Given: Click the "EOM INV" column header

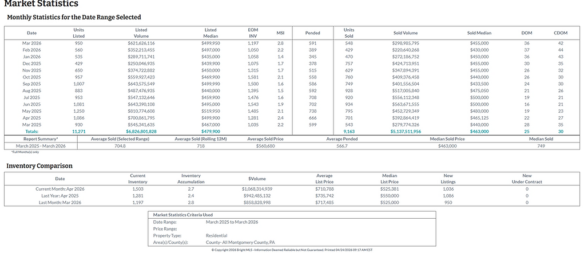Looking at the screenshot, I should [x=253, y=33].
